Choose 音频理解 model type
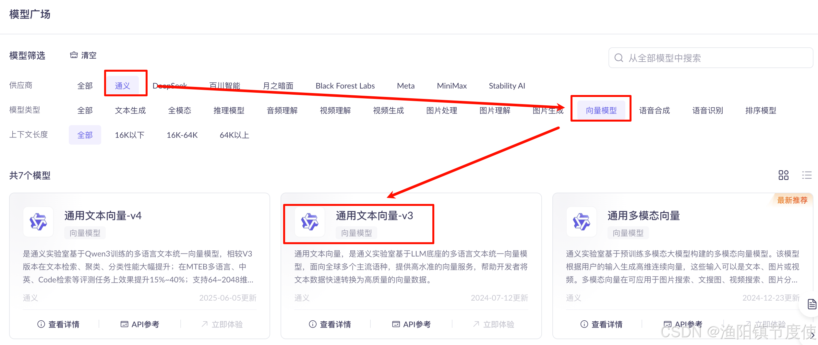Image resolution: width=818 pixels, height=345 pixels. click(282, 110)
